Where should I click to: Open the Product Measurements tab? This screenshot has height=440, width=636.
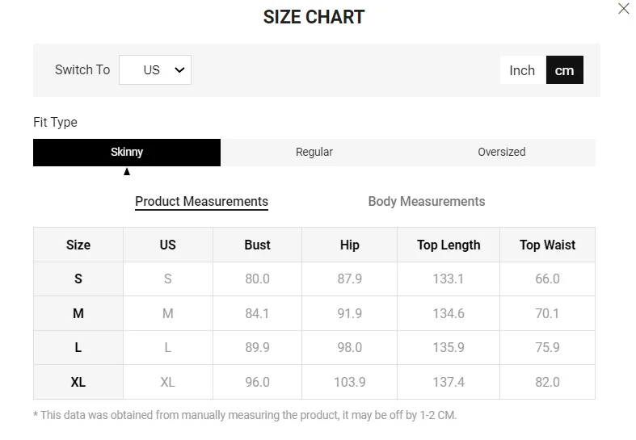[x=201, y=201]
